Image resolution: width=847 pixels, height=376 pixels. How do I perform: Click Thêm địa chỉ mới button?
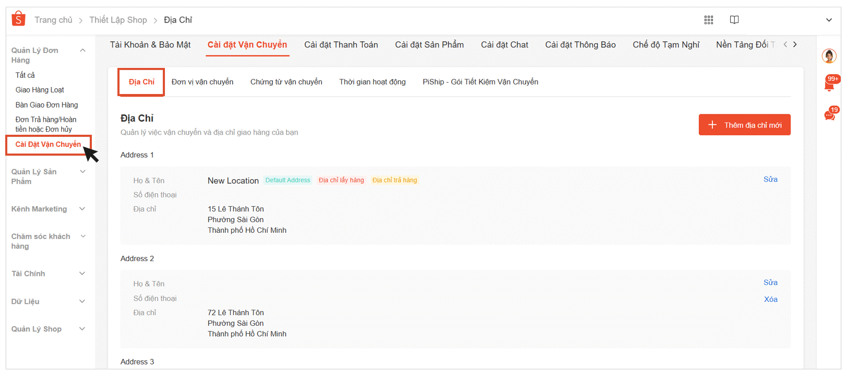click(x=744, y=125)
